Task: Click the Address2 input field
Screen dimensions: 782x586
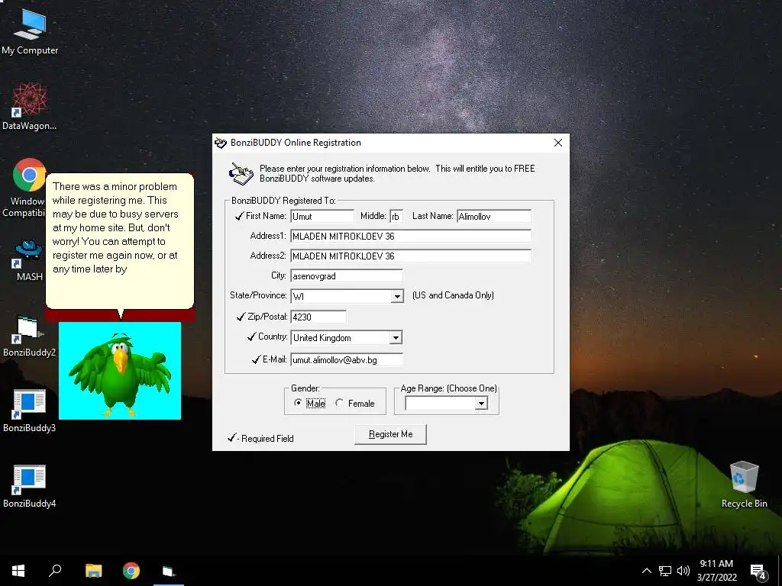Action: tap(411, 256)
